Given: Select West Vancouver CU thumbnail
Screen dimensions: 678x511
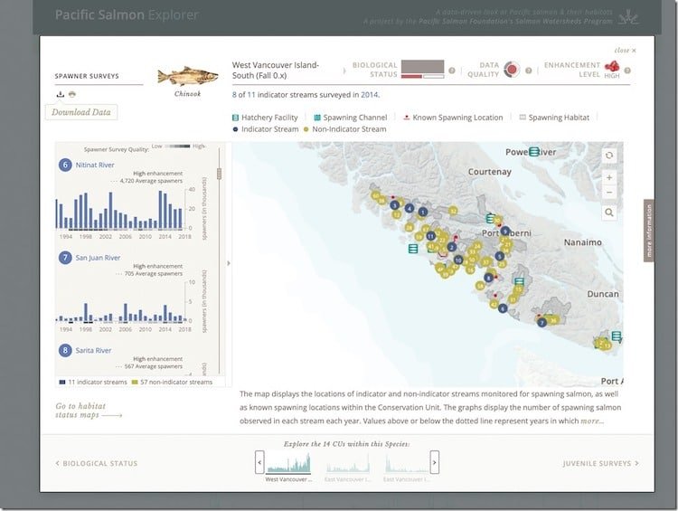Looking at the screenshot, I should (288, 467).
